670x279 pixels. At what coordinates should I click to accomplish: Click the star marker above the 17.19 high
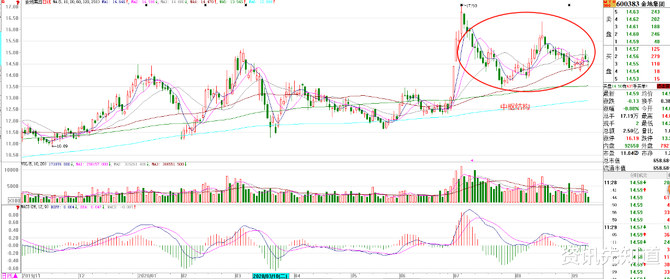pos(461,5)
